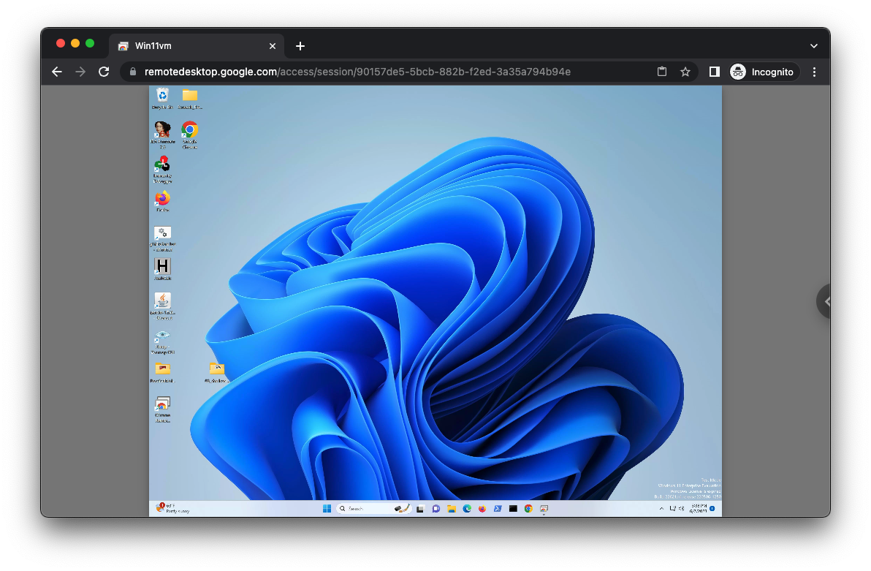Bookmark this page with the star icon
Screen dimensions: 871x571
(685, 72)
